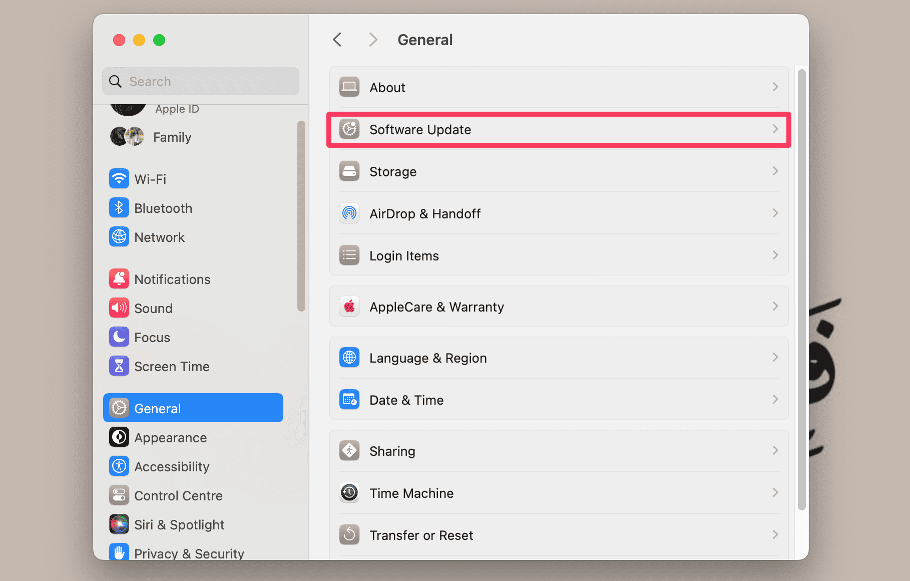Click the AppleCare red apple icon

pos(349,307)
